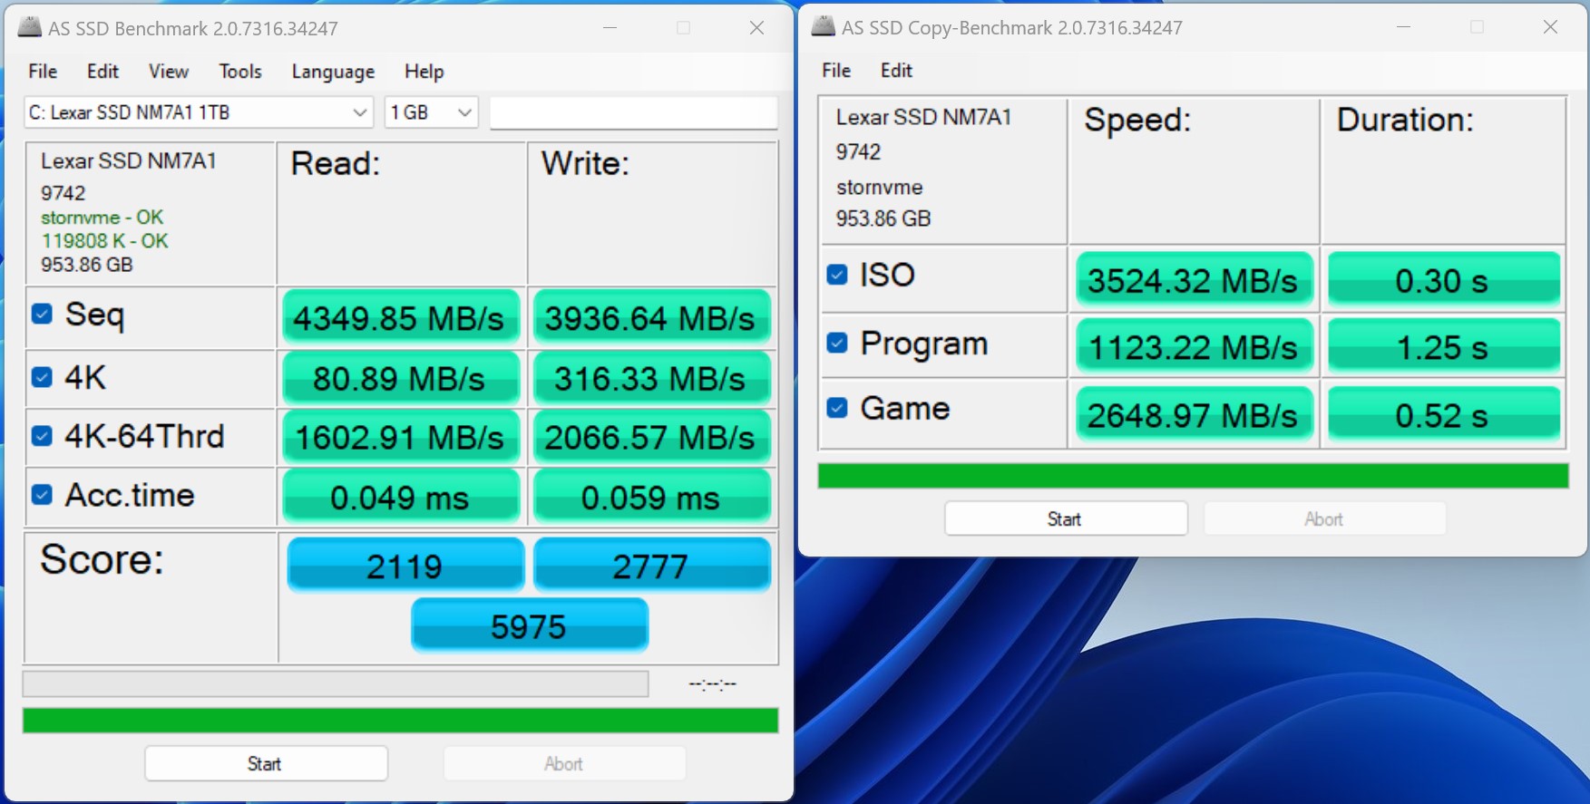Viewport: 1590px width, 804px height.
Task: Click Abort button in Copy-Benchmark window
Action: coord(1324,519)
